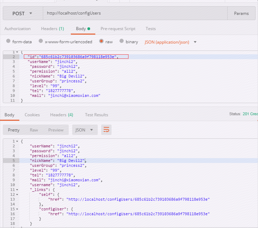Toggle word wrap icon in response toolbar
This screenshot has width=258, height=228.
[x=106, y=130]
